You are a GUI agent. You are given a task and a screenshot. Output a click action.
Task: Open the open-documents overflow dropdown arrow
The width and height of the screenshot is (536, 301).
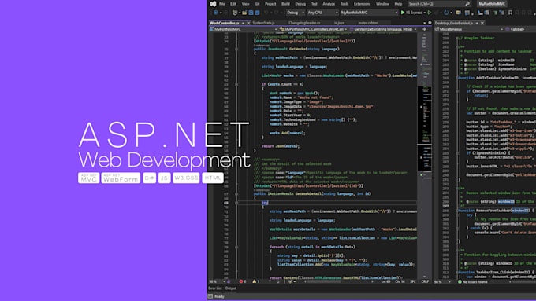(425, 23)
